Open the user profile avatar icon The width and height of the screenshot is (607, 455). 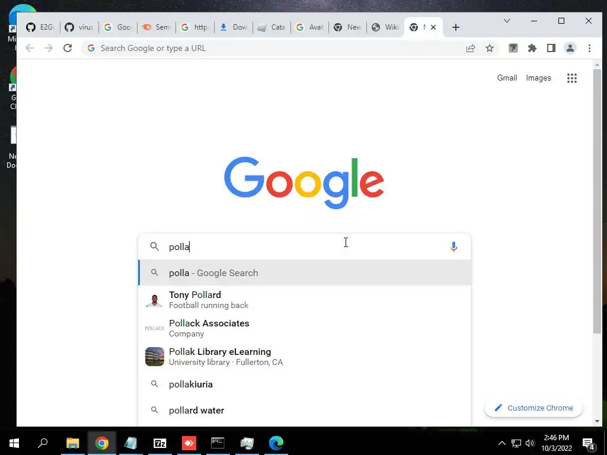570,48
